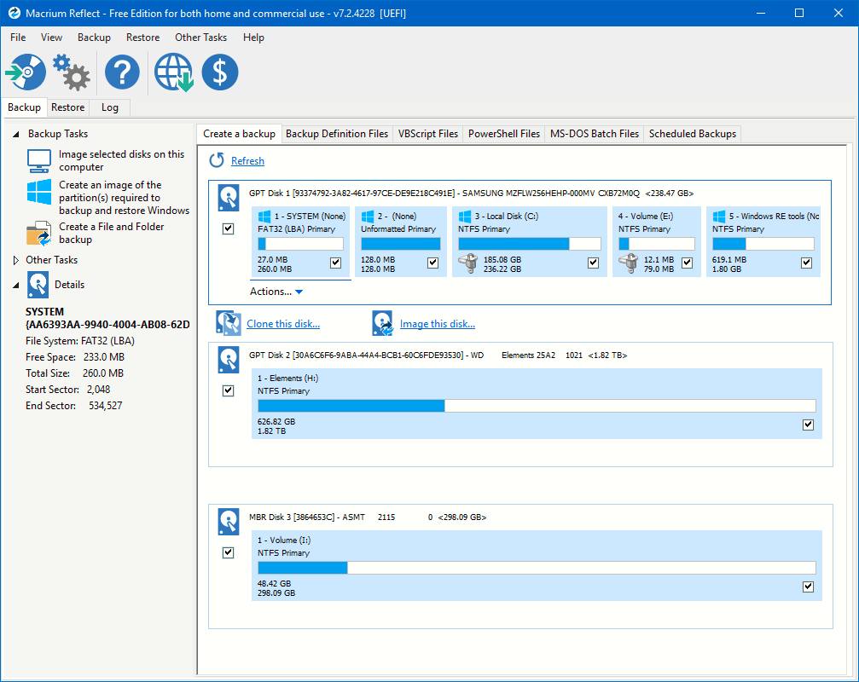Click the Windows logo backup task icon

(39, 192)
